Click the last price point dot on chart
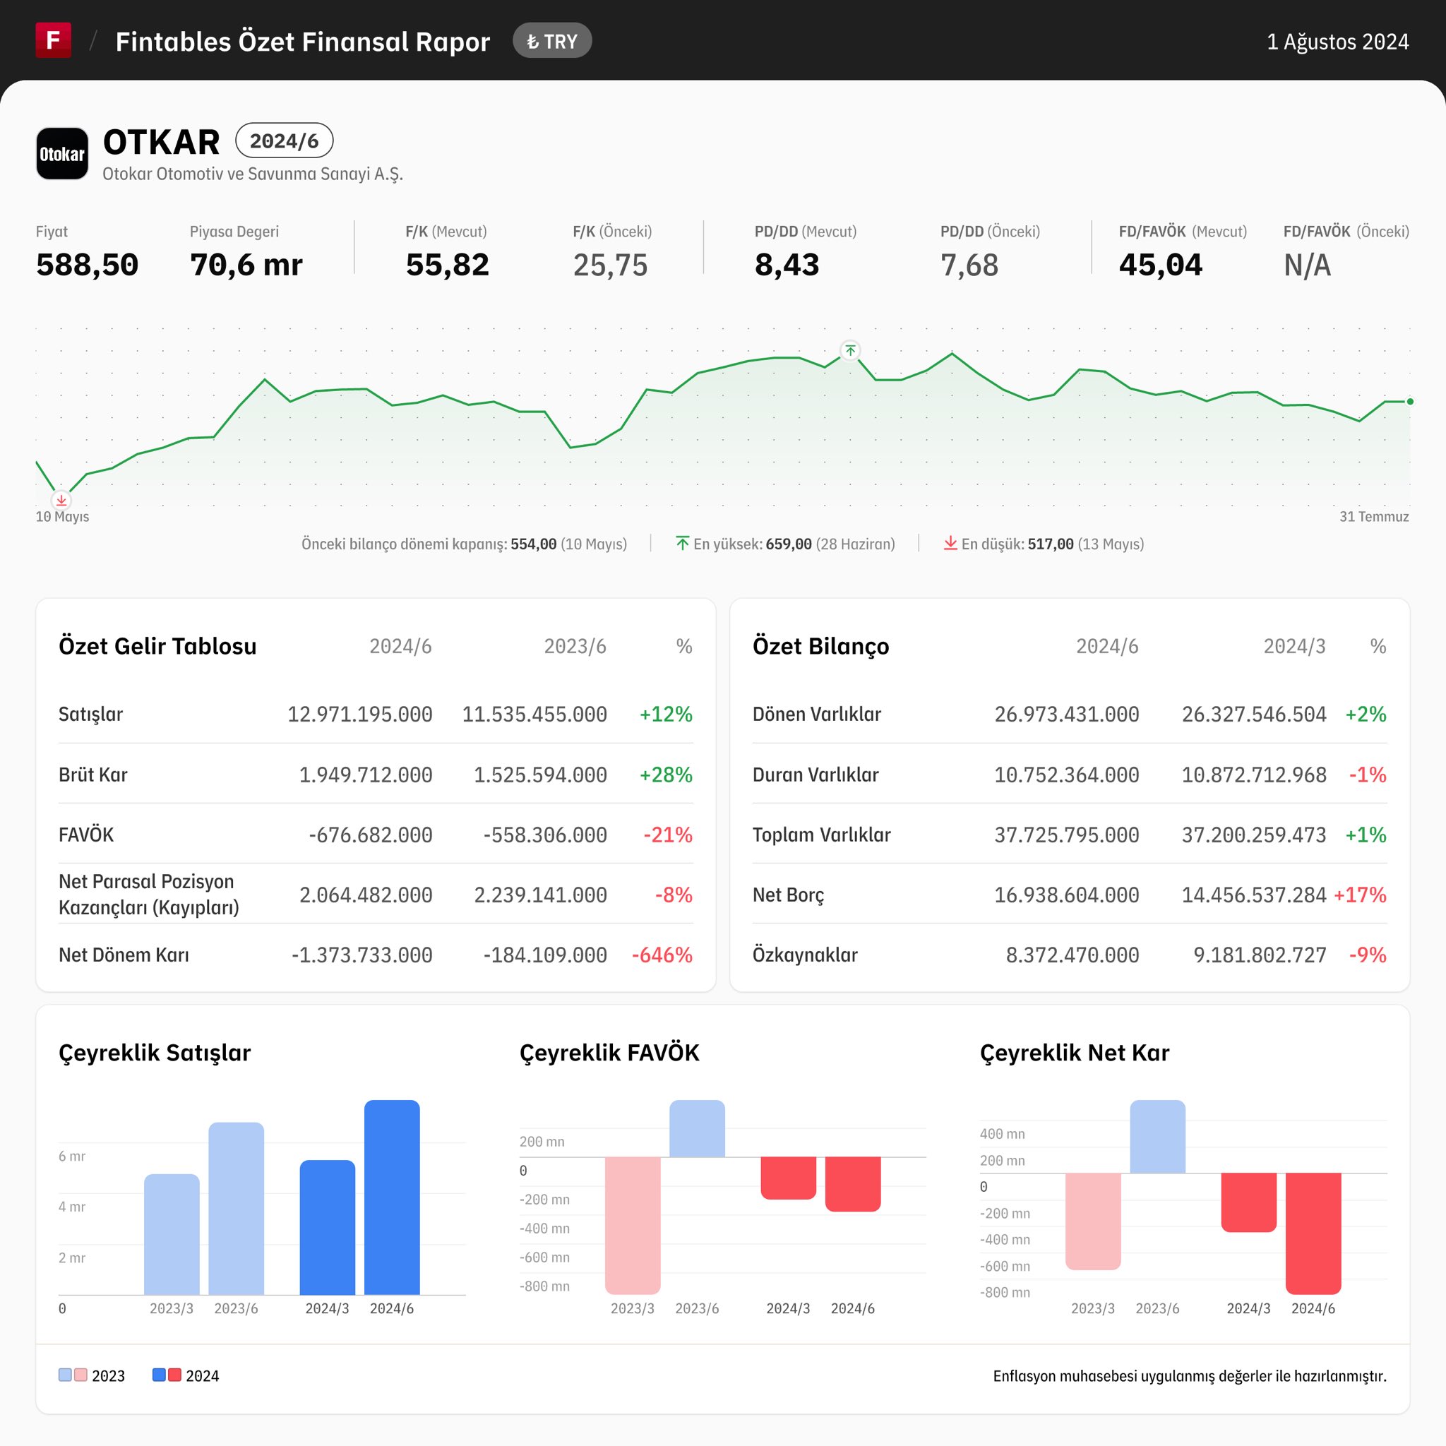The height and width of the screenshot is (1446, 1446). click(1410, 402)
